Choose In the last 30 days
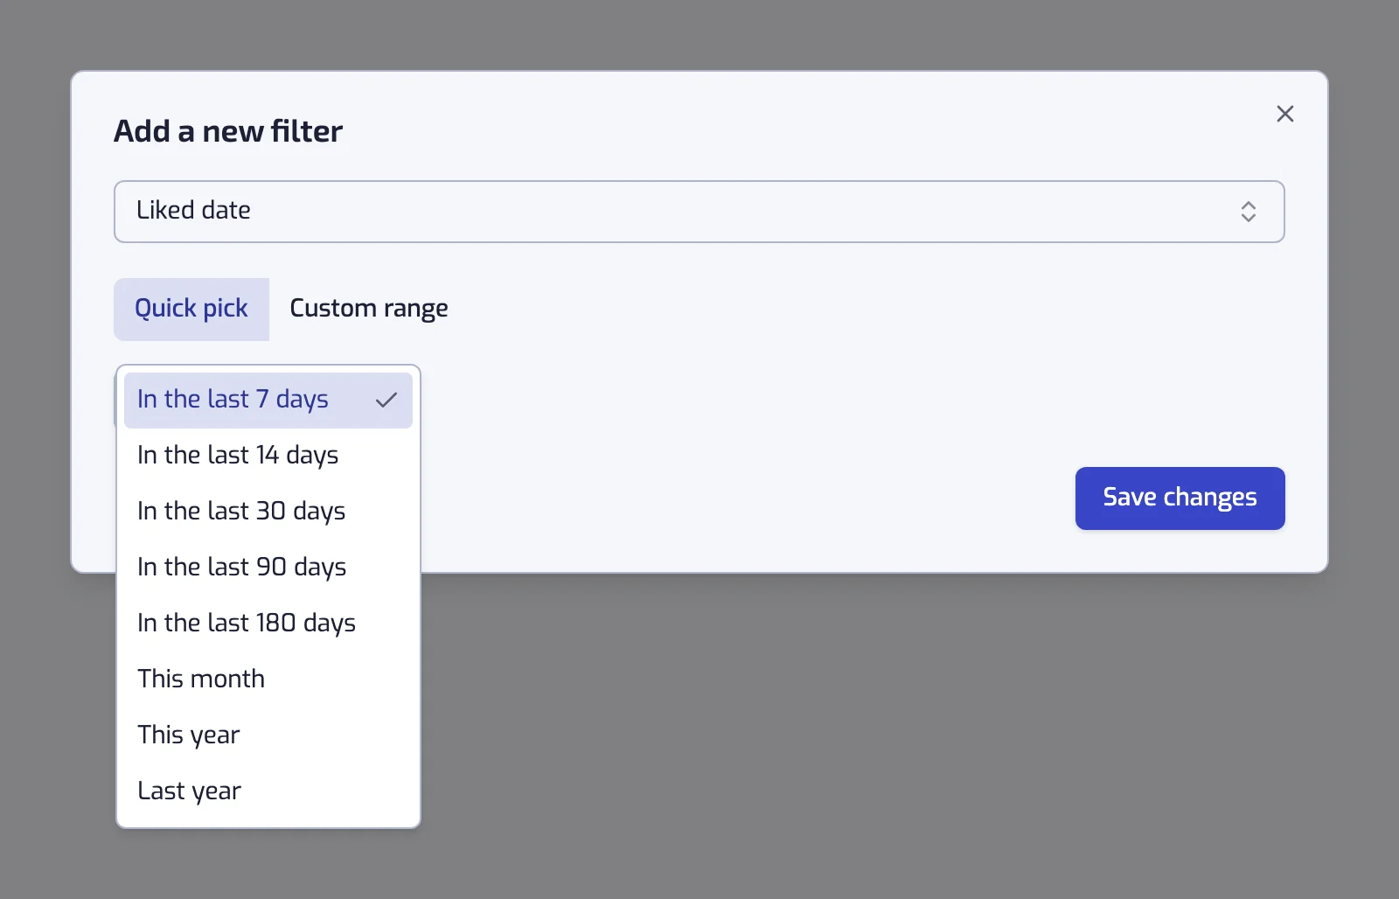Image resolution: width=1399 pixels, height=899 pixels. [268, 512]
